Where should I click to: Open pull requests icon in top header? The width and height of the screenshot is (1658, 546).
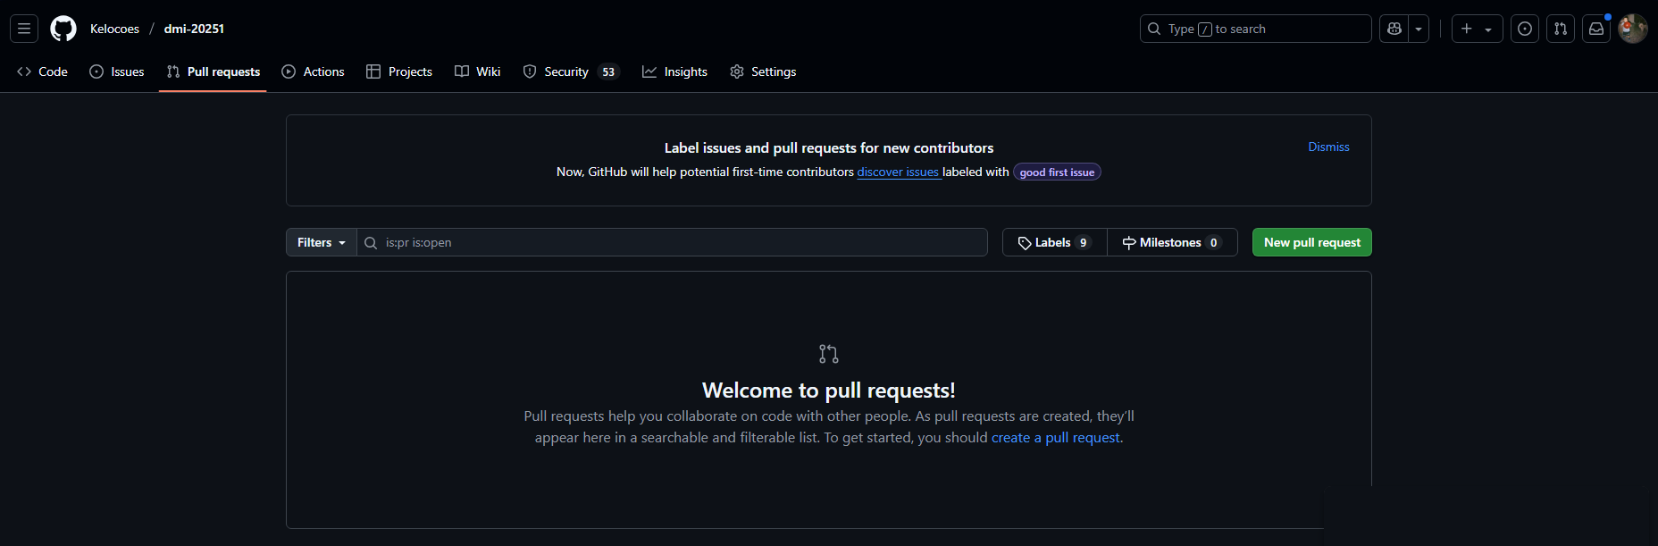[x=1561, y=29]
